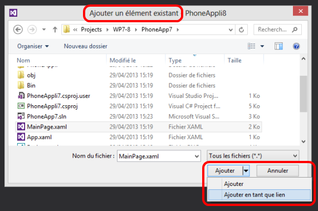318x211 pixels.
Task: Sort by Nom column header
Action: coord(23,60)
